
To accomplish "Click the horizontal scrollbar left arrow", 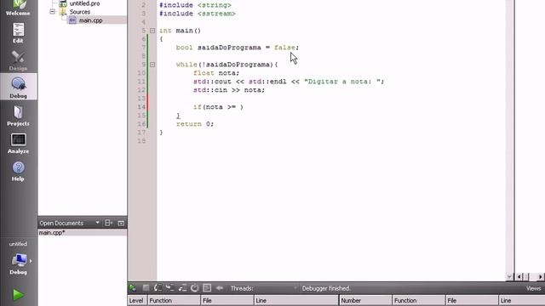I will [519, 276].
